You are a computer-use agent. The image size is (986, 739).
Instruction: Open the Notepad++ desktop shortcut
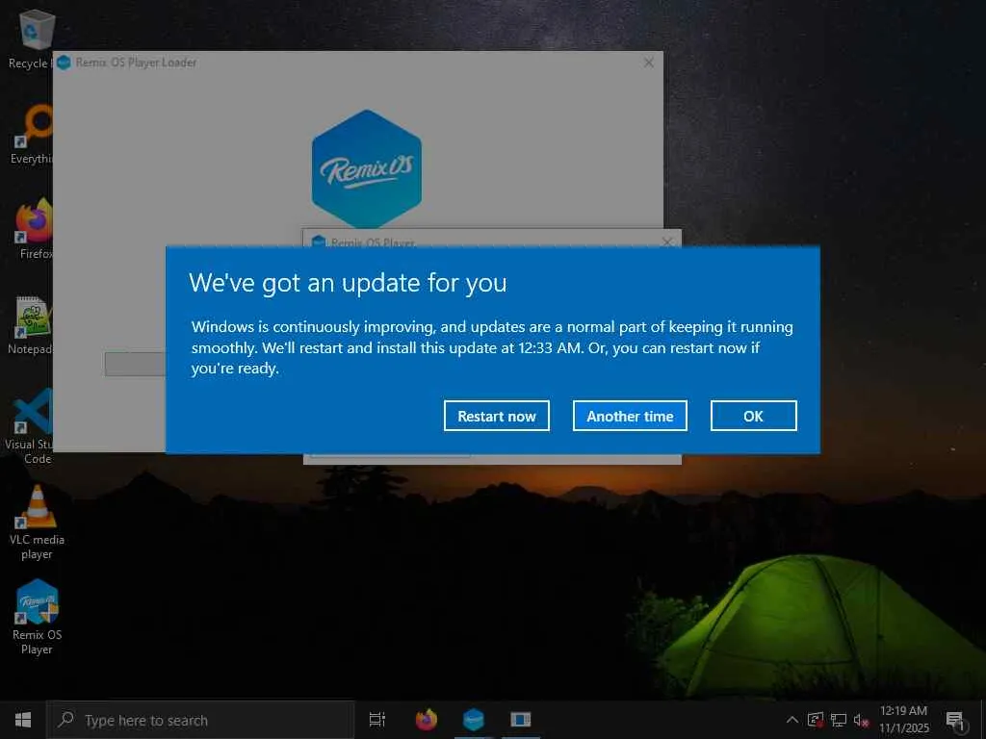[x=30, y=325]
